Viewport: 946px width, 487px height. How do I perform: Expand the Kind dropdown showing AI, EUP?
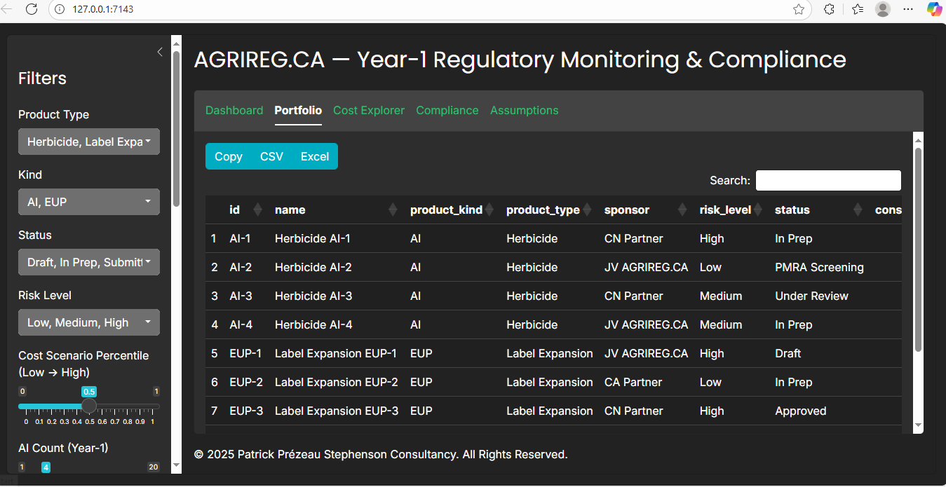pos(88,202)
